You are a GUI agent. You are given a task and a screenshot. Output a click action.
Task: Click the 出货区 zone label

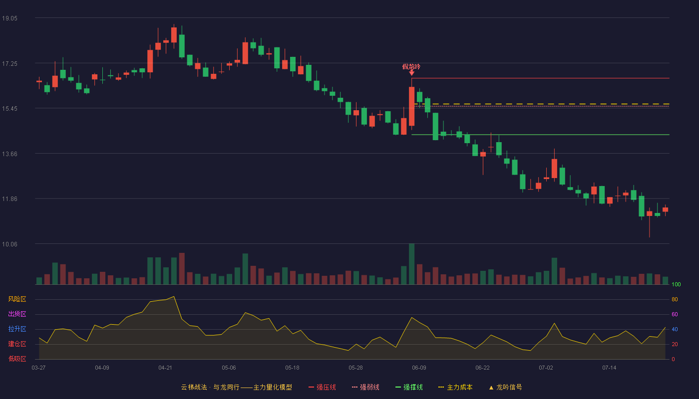point(17,314)
